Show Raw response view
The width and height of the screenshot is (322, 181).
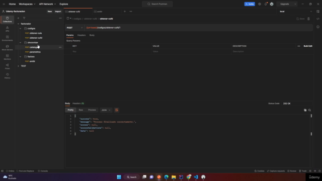[81, 110]
